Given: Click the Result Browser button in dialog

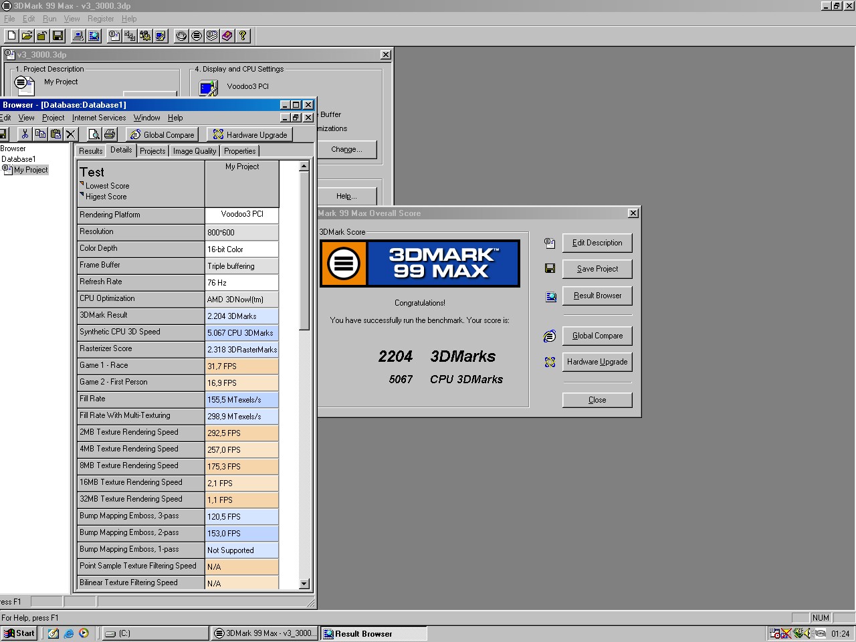Looking at the screenshot, I should (597, 296).
